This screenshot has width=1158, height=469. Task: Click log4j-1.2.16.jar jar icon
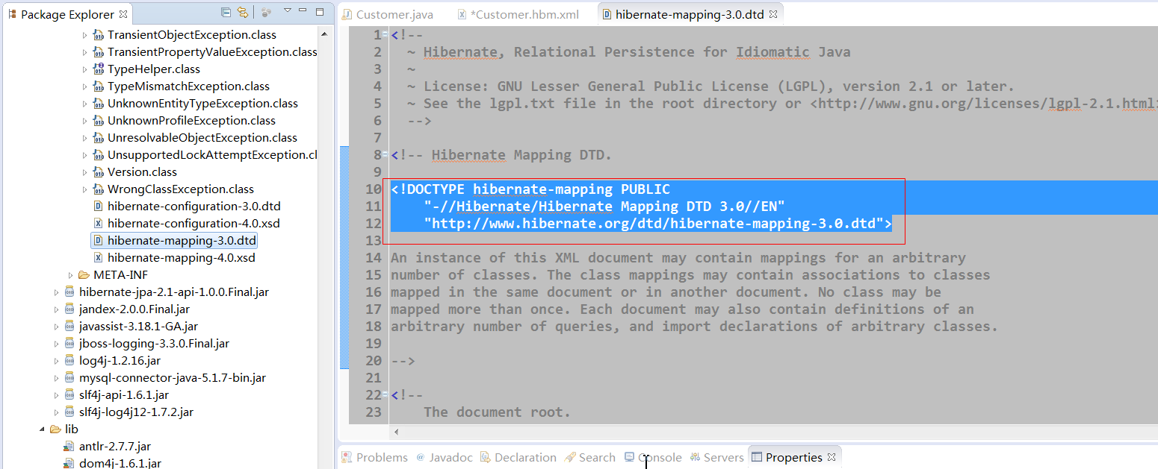(69, 361)
